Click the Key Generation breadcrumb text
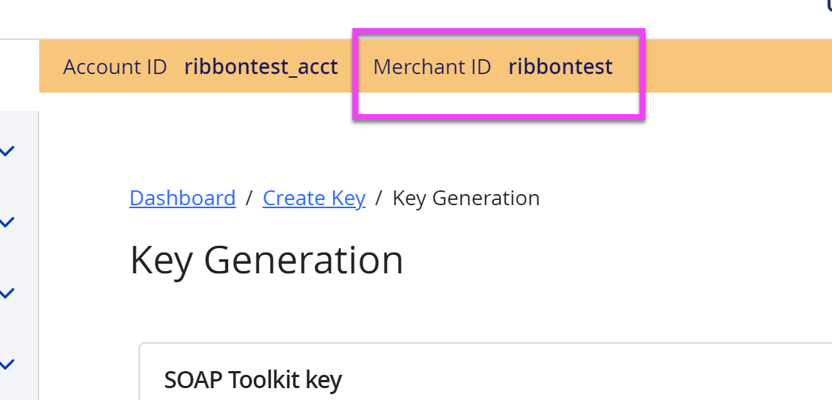 466,199
